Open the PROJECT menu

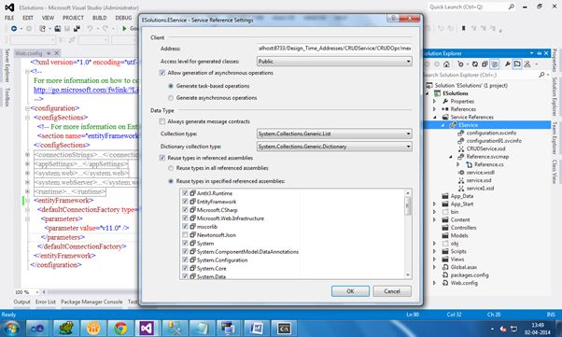pos(73,18)
